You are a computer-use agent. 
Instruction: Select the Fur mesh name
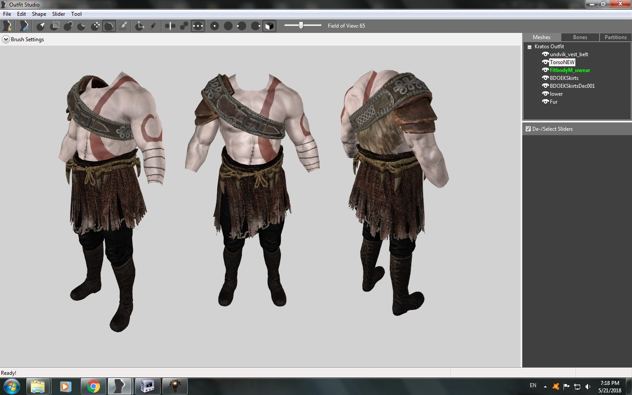pyautogui.click(x=553, y=102)
